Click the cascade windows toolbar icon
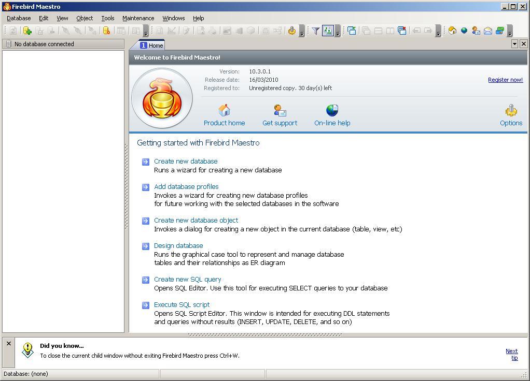 click(x=366, y=30)
